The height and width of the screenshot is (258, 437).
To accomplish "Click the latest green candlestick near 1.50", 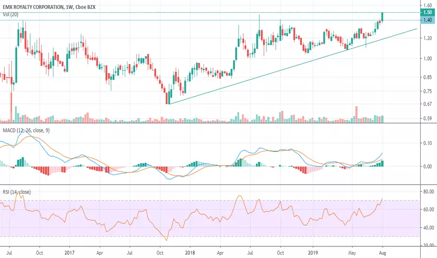I will pos(383,17).
